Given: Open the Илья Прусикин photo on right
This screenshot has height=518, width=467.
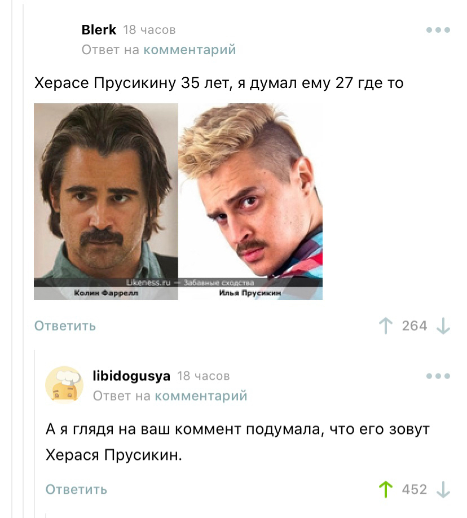Looking at the screenshot, I should tap(250, 201).
